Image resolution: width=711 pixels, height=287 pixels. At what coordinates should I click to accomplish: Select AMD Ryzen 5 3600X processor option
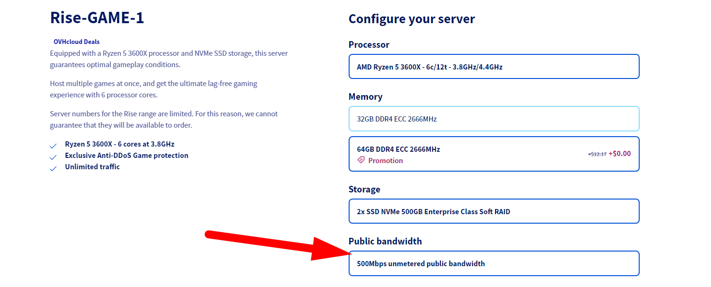(x=494, y=67)
